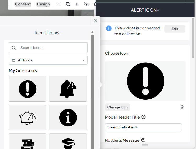The width and height of the screenshot is (196, 149).
Task: Select the stacked books icon
Action: [x=27, y=141]
